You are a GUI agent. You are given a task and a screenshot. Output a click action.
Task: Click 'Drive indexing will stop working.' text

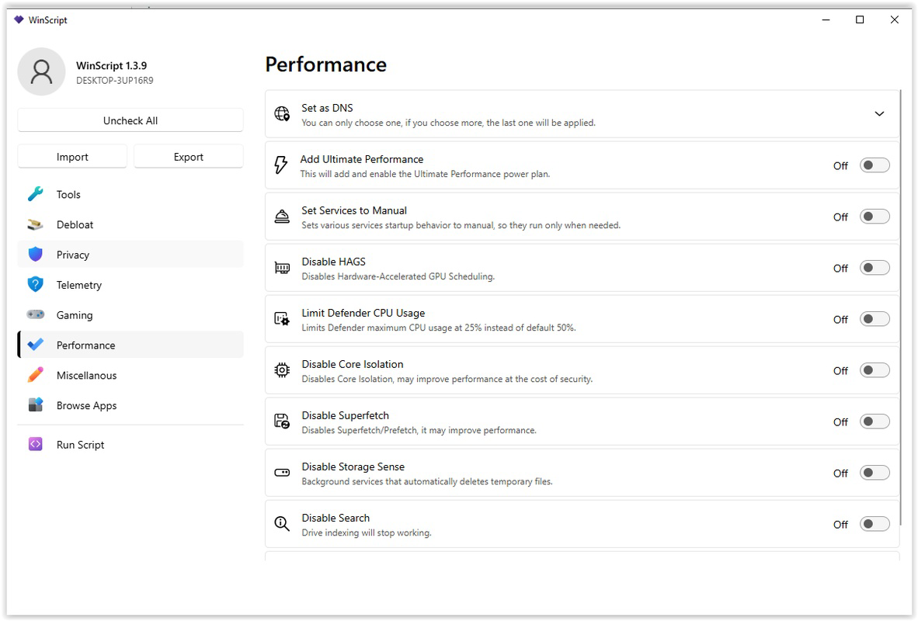[367, 533]
